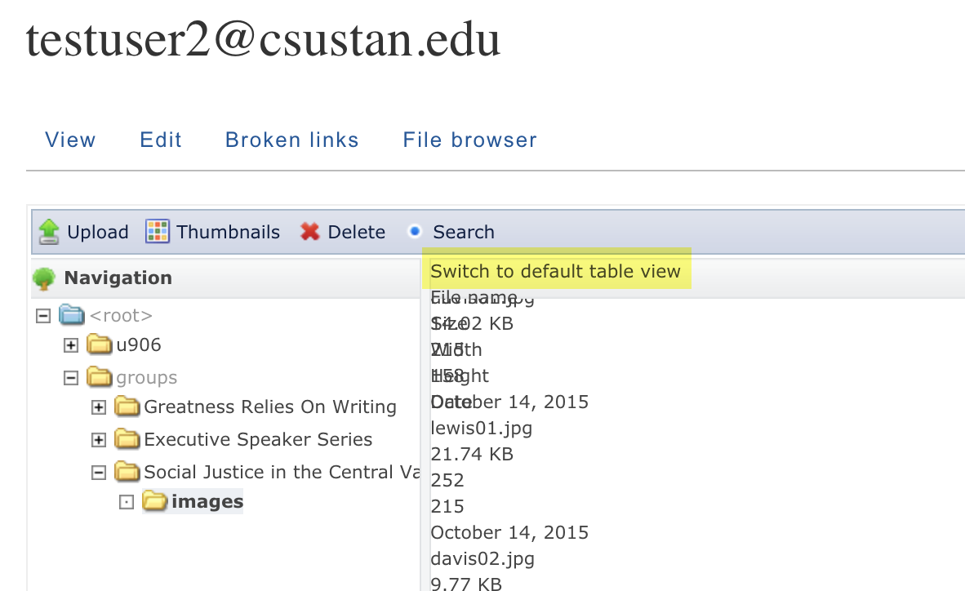The height and width of the screenshot is (591, 965).
Task: Expand Greatness Relies On Writing folder
Action: pos(99,407)
